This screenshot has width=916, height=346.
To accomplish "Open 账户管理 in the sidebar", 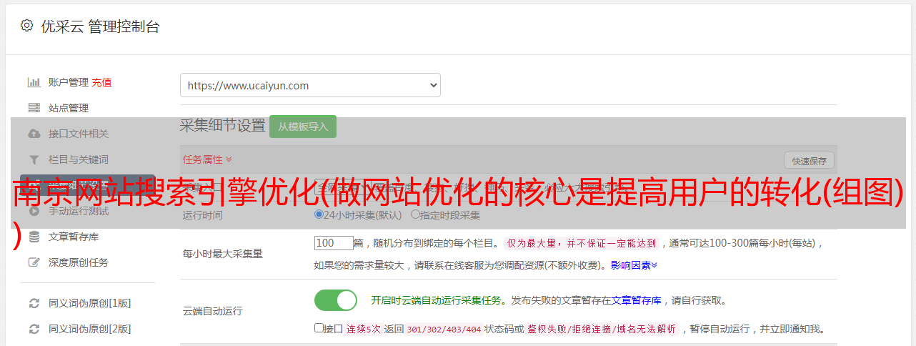I will coord(68,82).
